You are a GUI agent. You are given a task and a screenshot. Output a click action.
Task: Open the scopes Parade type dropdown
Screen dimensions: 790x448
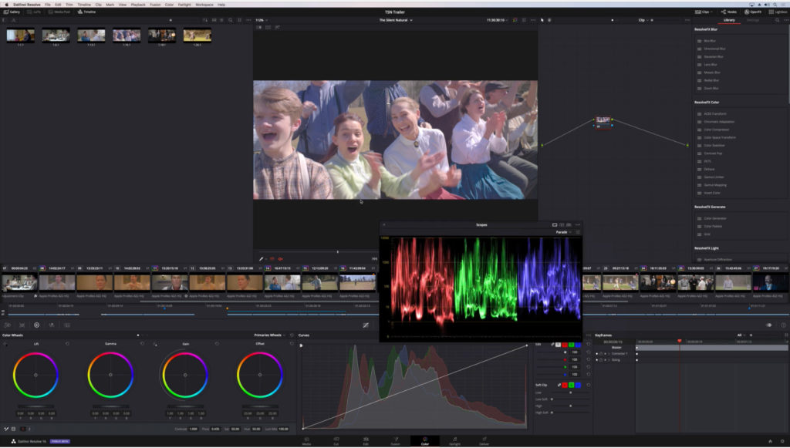coord(563,232)
